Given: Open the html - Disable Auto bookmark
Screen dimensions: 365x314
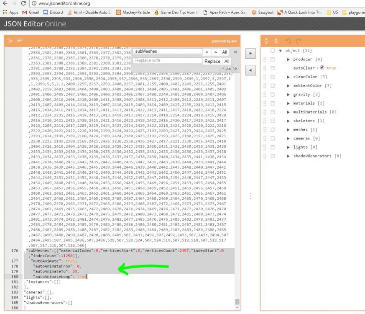Looking at the screenshot, I should pyautogui.click(x=89, y=13).
